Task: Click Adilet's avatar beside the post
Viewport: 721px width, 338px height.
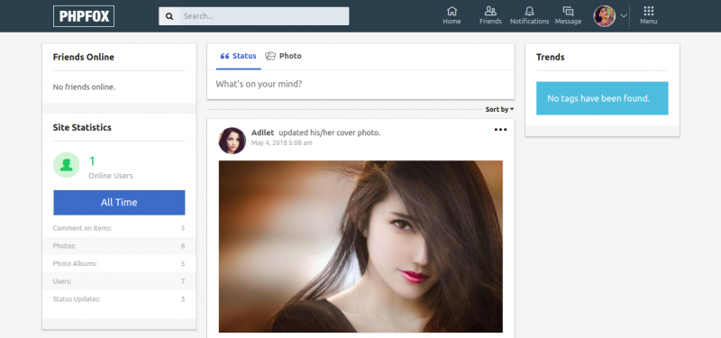Action: [x=233, y=141]
